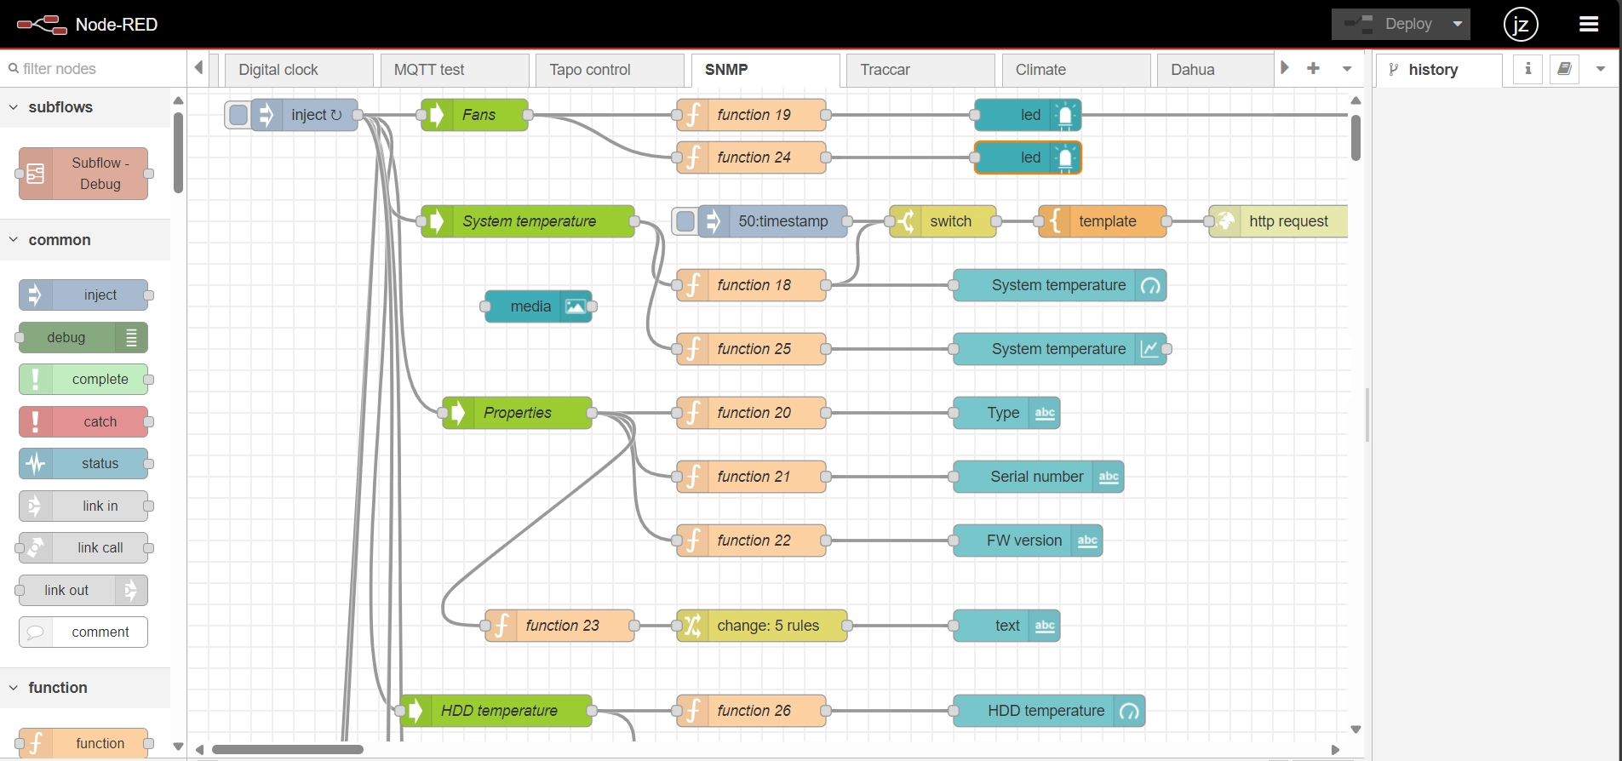Select the catch palette node
Screen dimensions: 1622x761
point(83,421)
